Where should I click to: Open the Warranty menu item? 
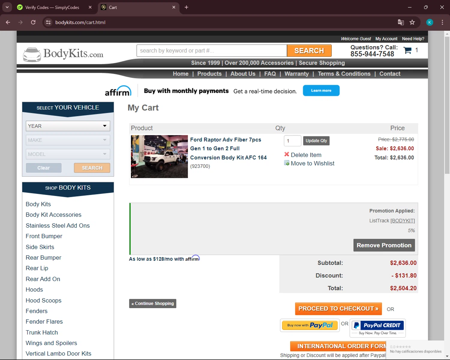pyautogui.click(x=297, y=74)
